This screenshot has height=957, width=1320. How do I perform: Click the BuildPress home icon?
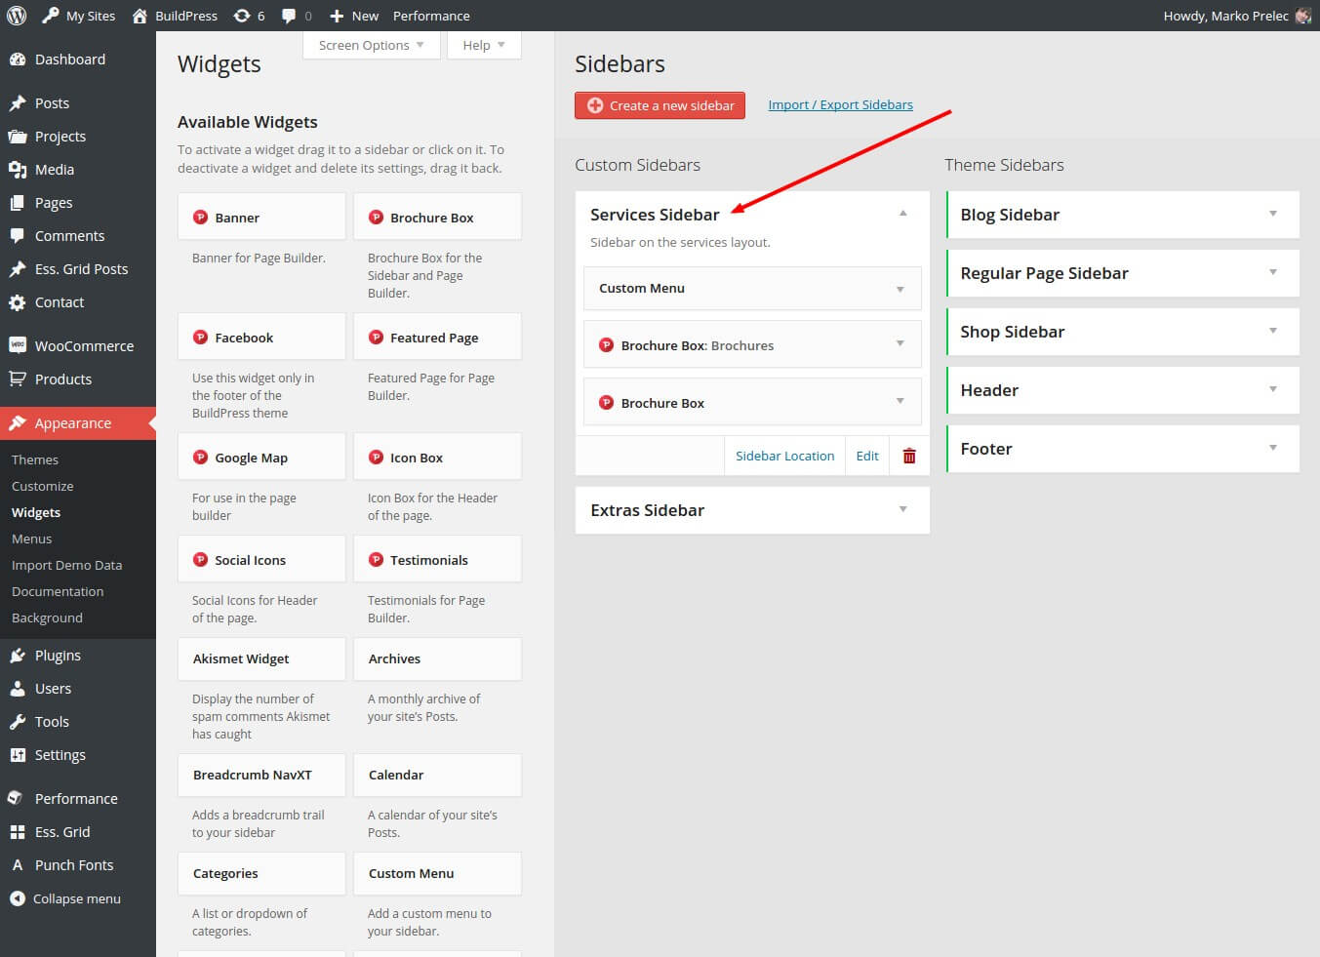tap(140, 16)
